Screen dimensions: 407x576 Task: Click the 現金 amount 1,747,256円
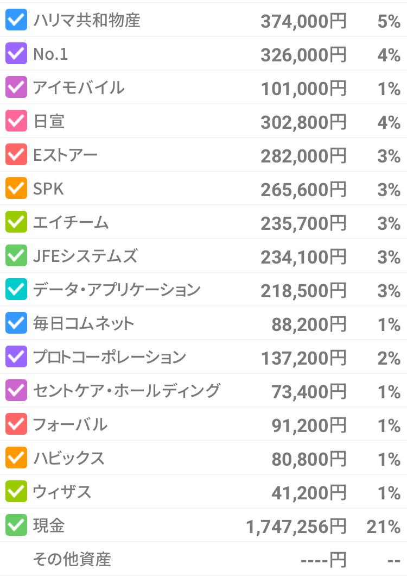tap(296, 527)
